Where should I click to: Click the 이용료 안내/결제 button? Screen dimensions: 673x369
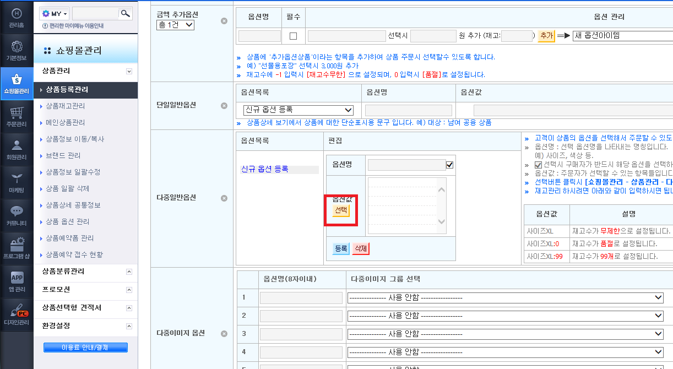point(85,347)
